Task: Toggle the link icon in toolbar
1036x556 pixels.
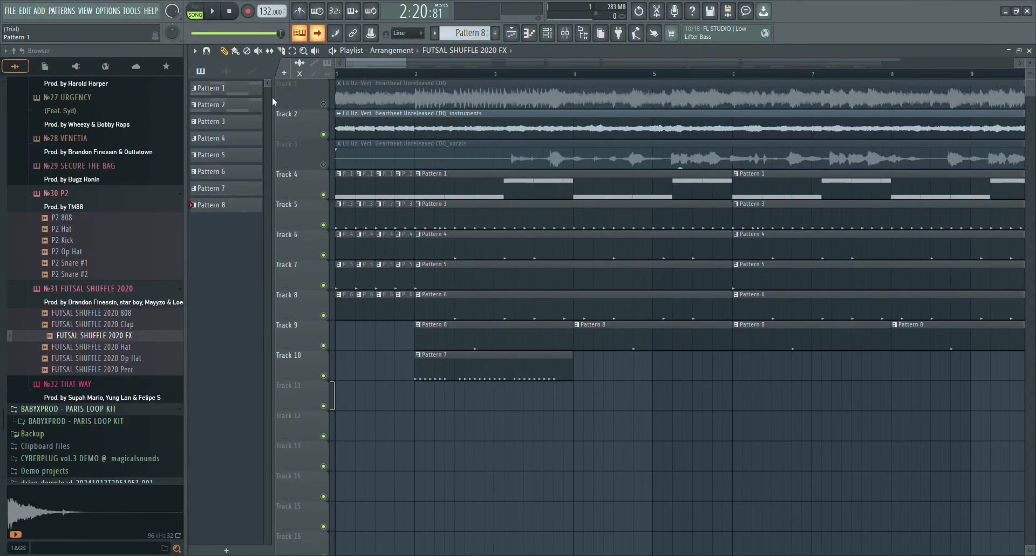Action: click(353, 33)
